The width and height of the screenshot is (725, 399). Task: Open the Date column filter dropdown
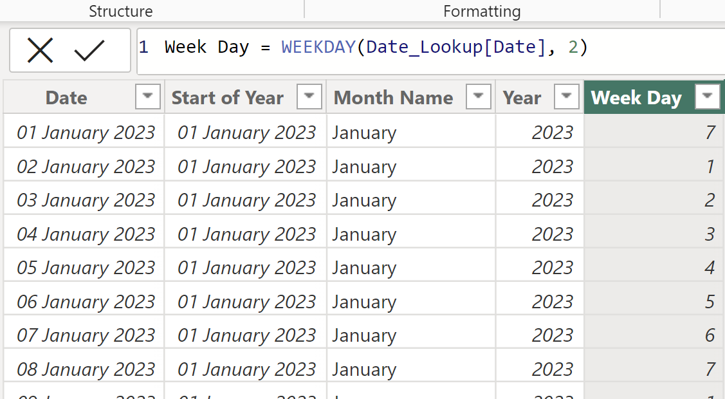point(147,97)
